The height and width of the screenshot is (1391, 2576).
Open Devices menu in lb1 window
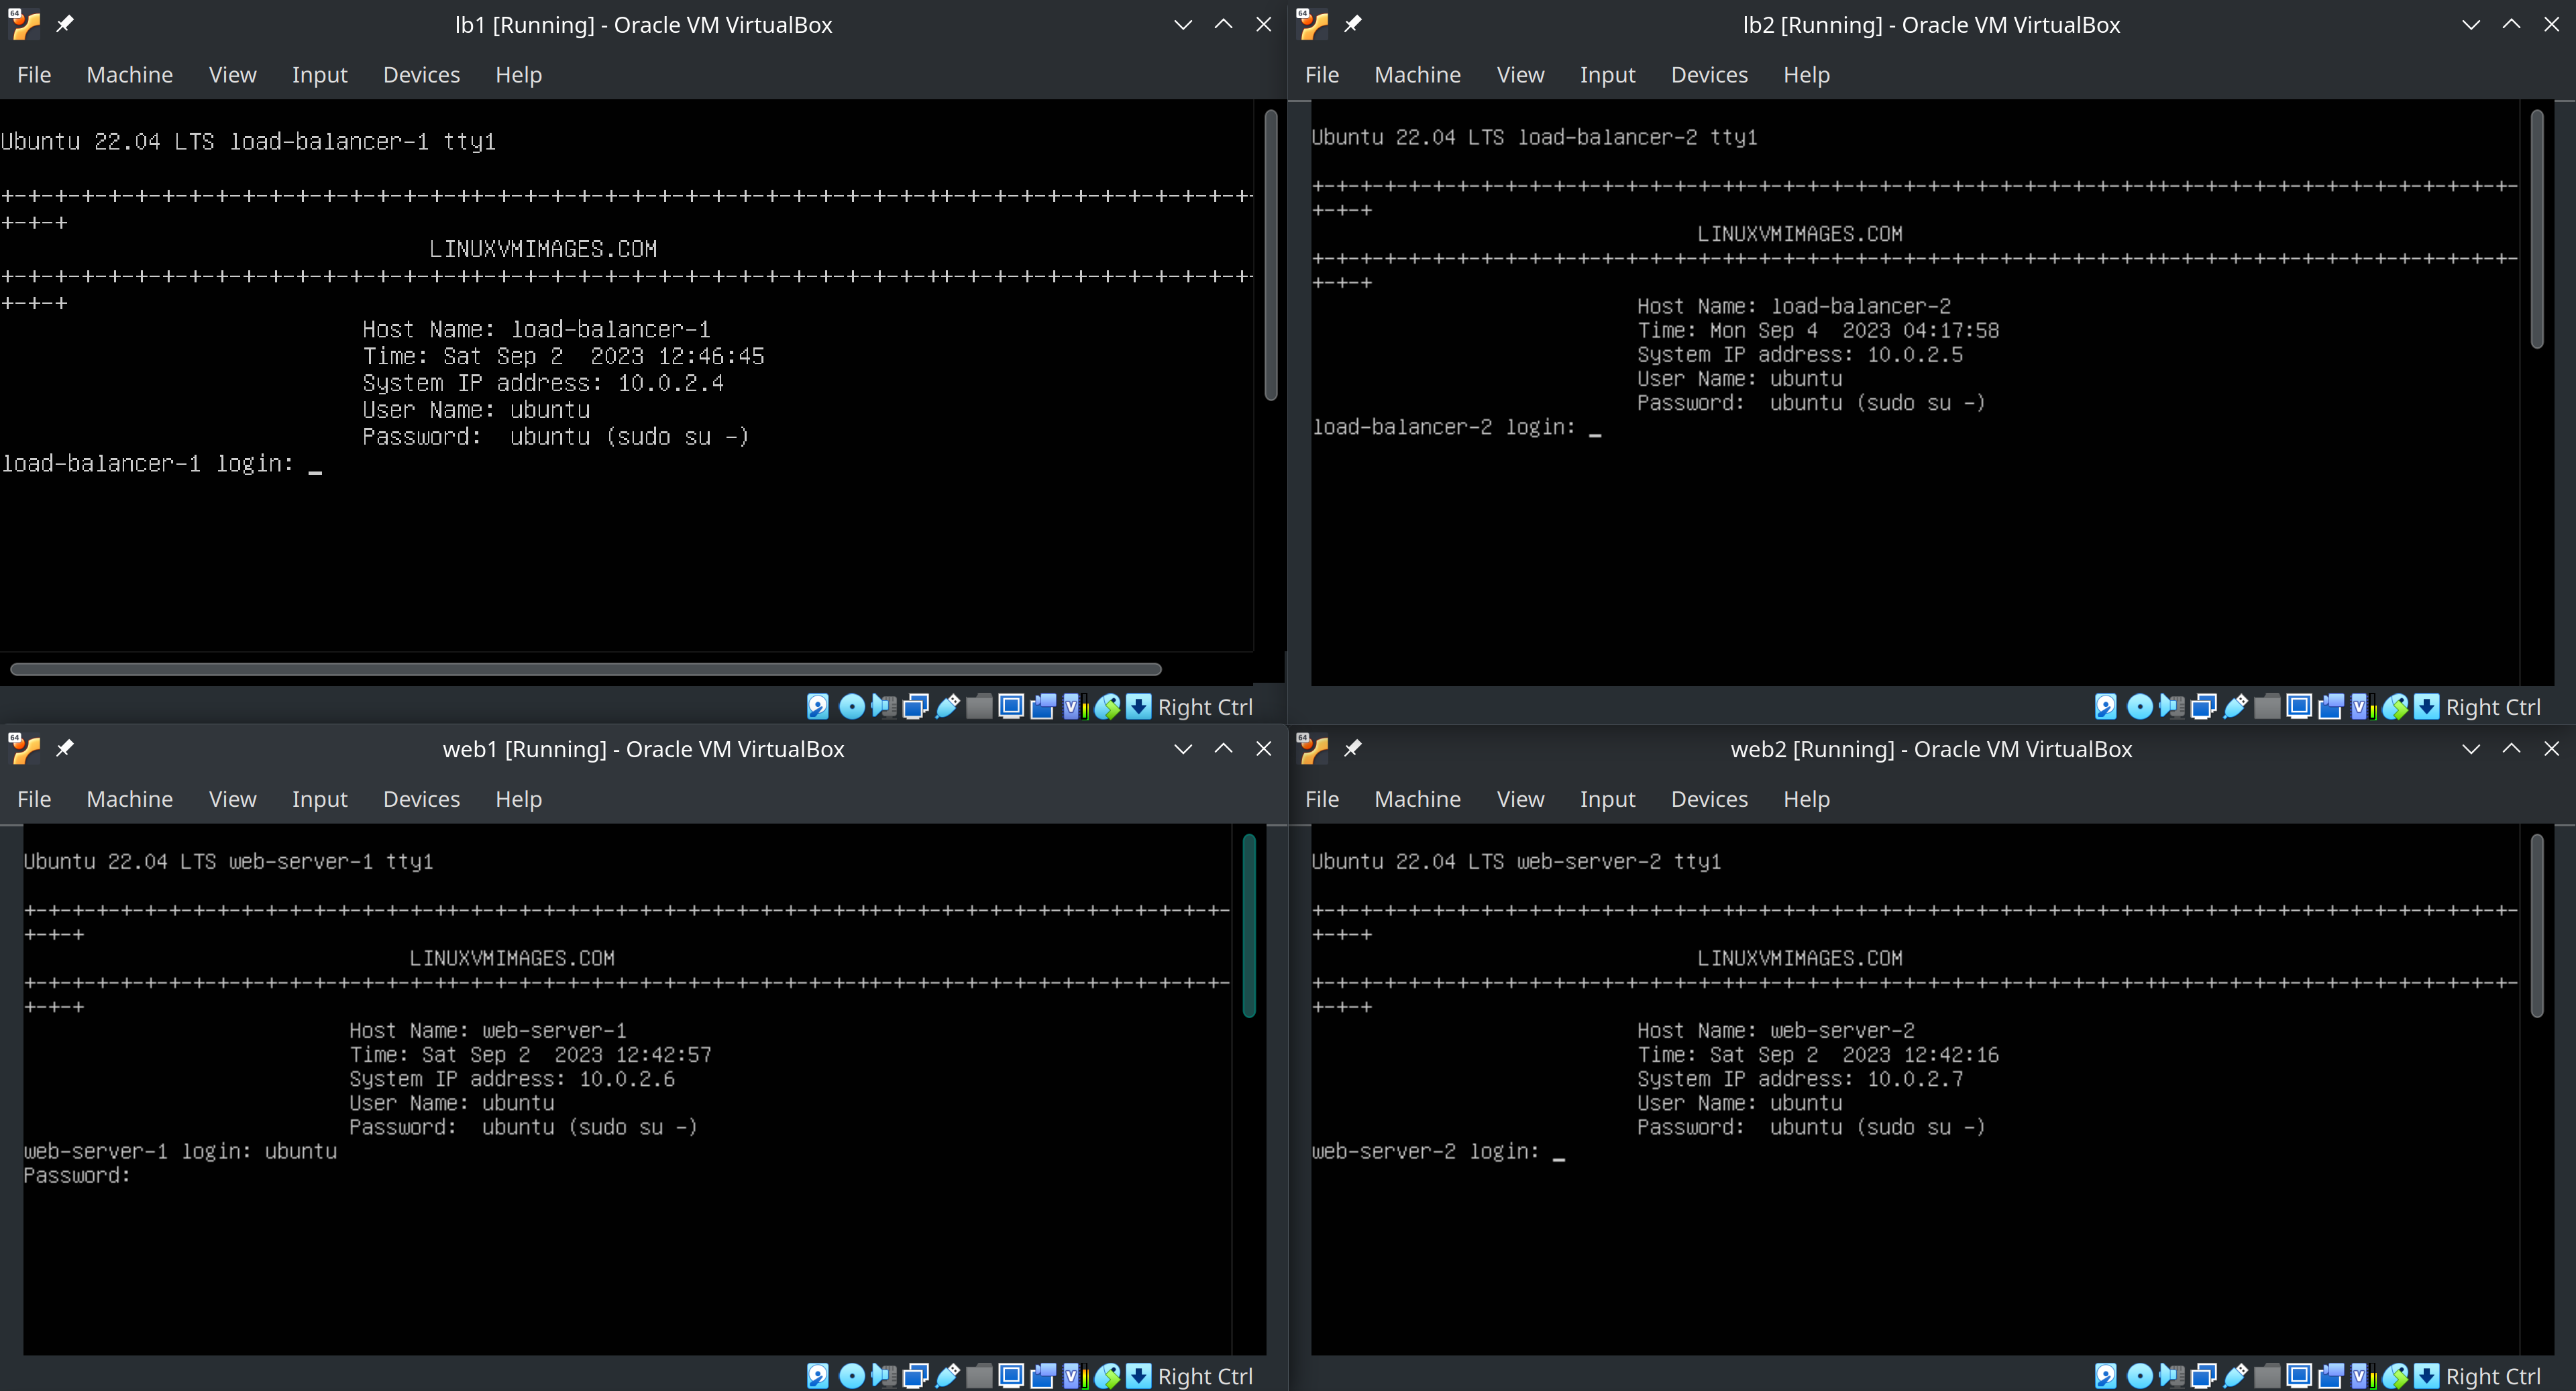422,75
